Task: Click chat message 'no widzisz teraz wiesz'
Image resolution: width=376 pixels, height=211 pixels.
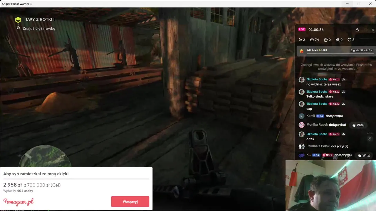Action: point(323,84)
